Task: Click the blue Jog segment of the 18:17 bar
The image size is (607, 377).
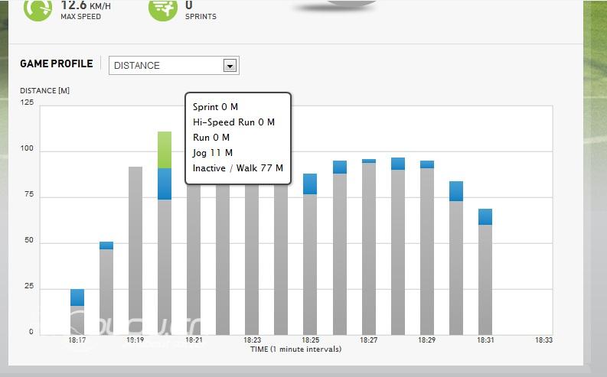Action: click(77, 297)
